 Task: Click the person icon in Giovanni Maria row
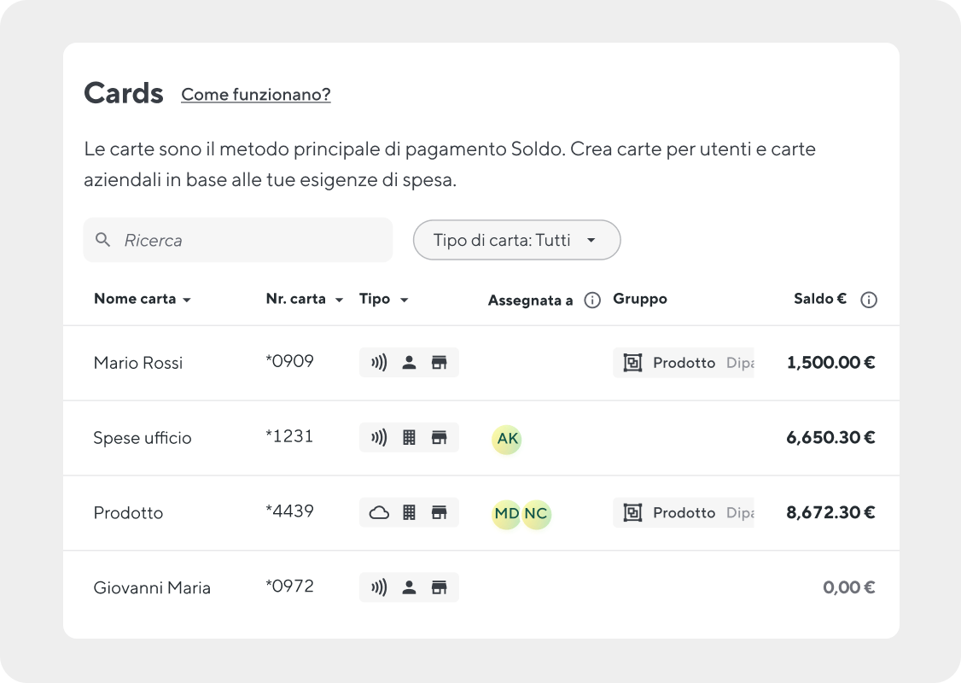409,587
